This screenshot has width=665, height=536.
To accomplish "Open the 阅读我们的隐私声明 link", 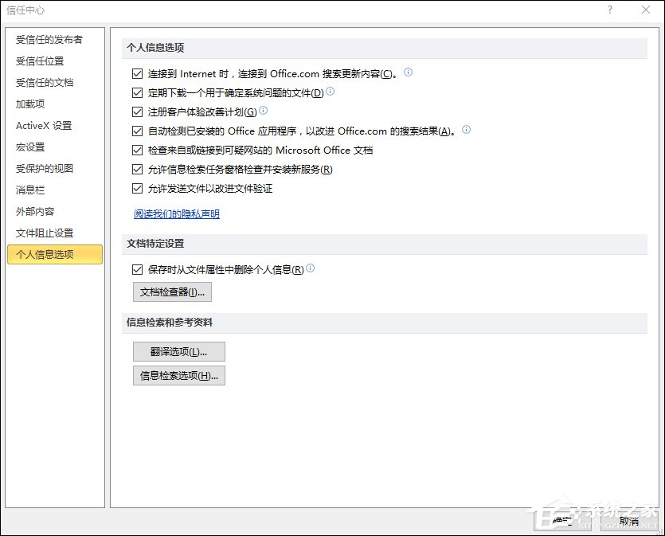I will [177, 213].
